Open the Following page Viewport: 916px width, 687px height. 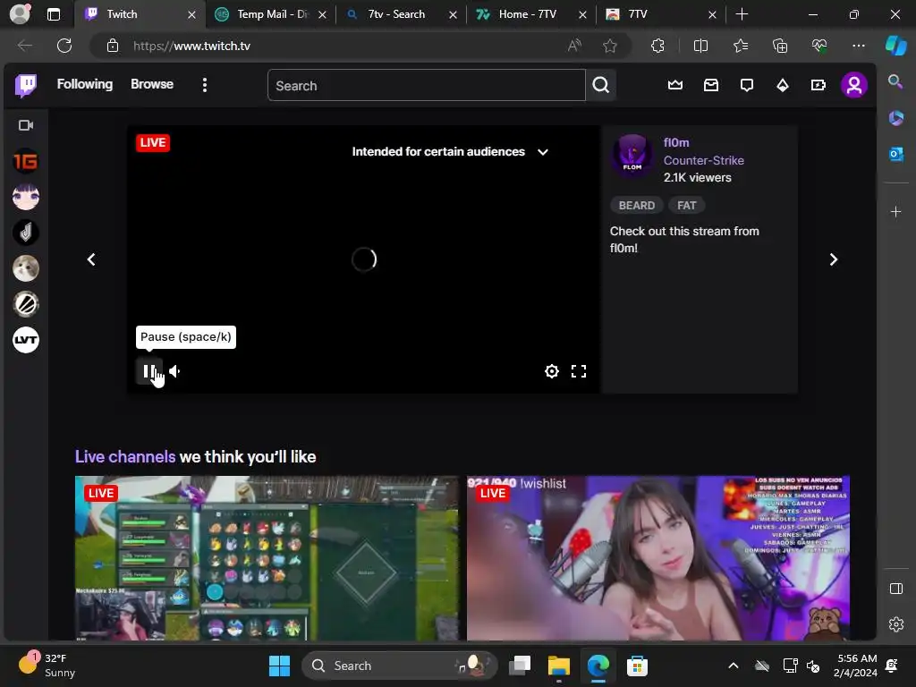85,84
